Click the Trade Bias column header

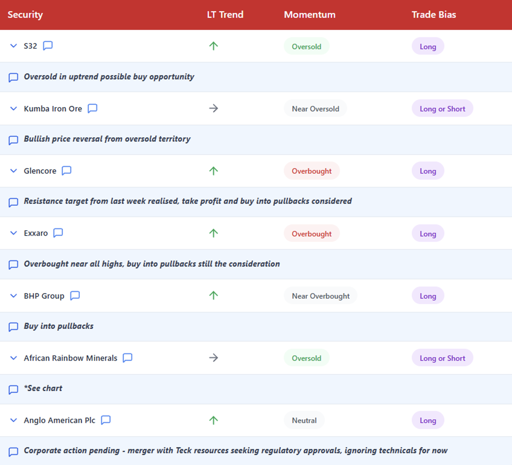(434, 14)
